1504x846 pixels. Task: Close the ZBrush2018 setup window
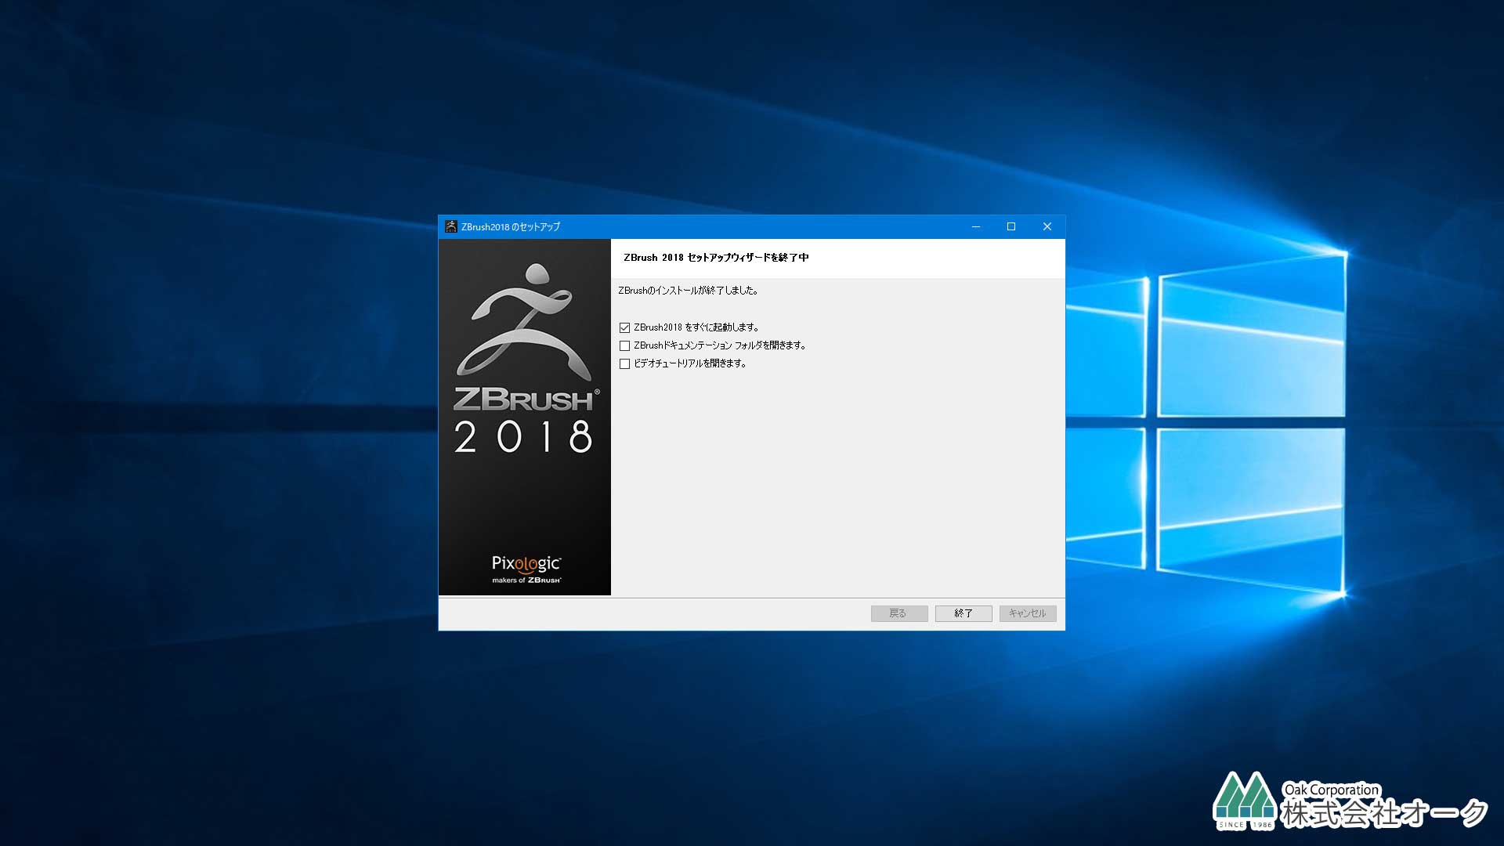(1047, 226)
